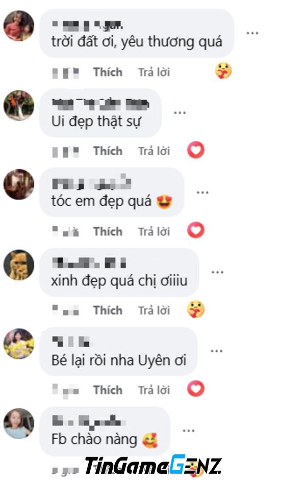Image resolution: width=306 pixels, height=480 pixels.
Task: Click Thích under "Bé lại rồi nha Uyên ơi"
Action: click(108, 390)
